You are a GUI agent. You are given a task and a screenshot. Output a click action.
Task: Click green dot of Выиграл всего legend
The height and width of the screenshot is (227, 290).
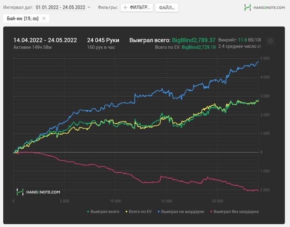[x=88, y=212]
